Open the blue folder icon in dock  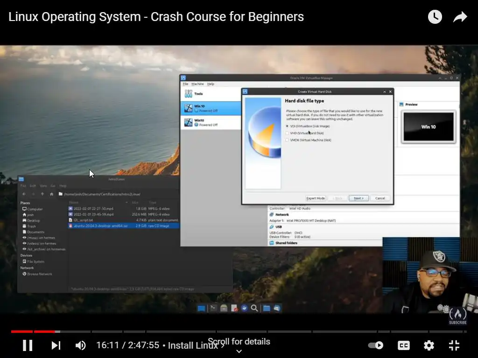[267, 308]
